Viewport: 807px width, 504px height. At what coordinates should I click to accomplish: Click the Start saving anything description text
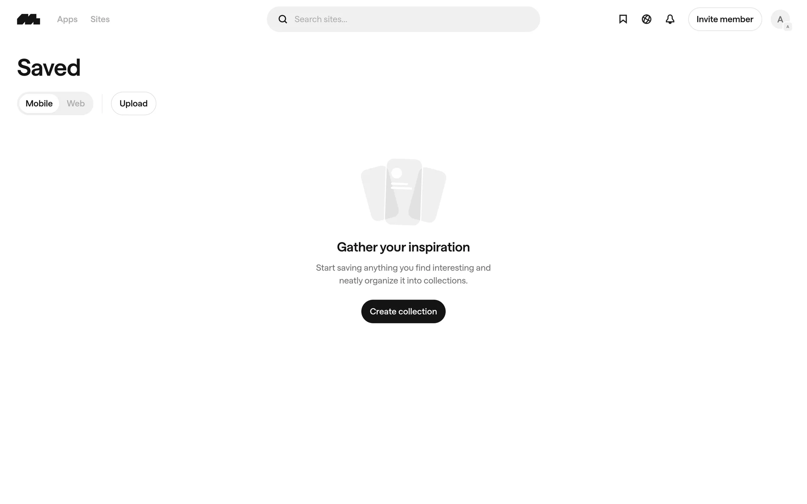pyautogui.click(x=403, y=274)
